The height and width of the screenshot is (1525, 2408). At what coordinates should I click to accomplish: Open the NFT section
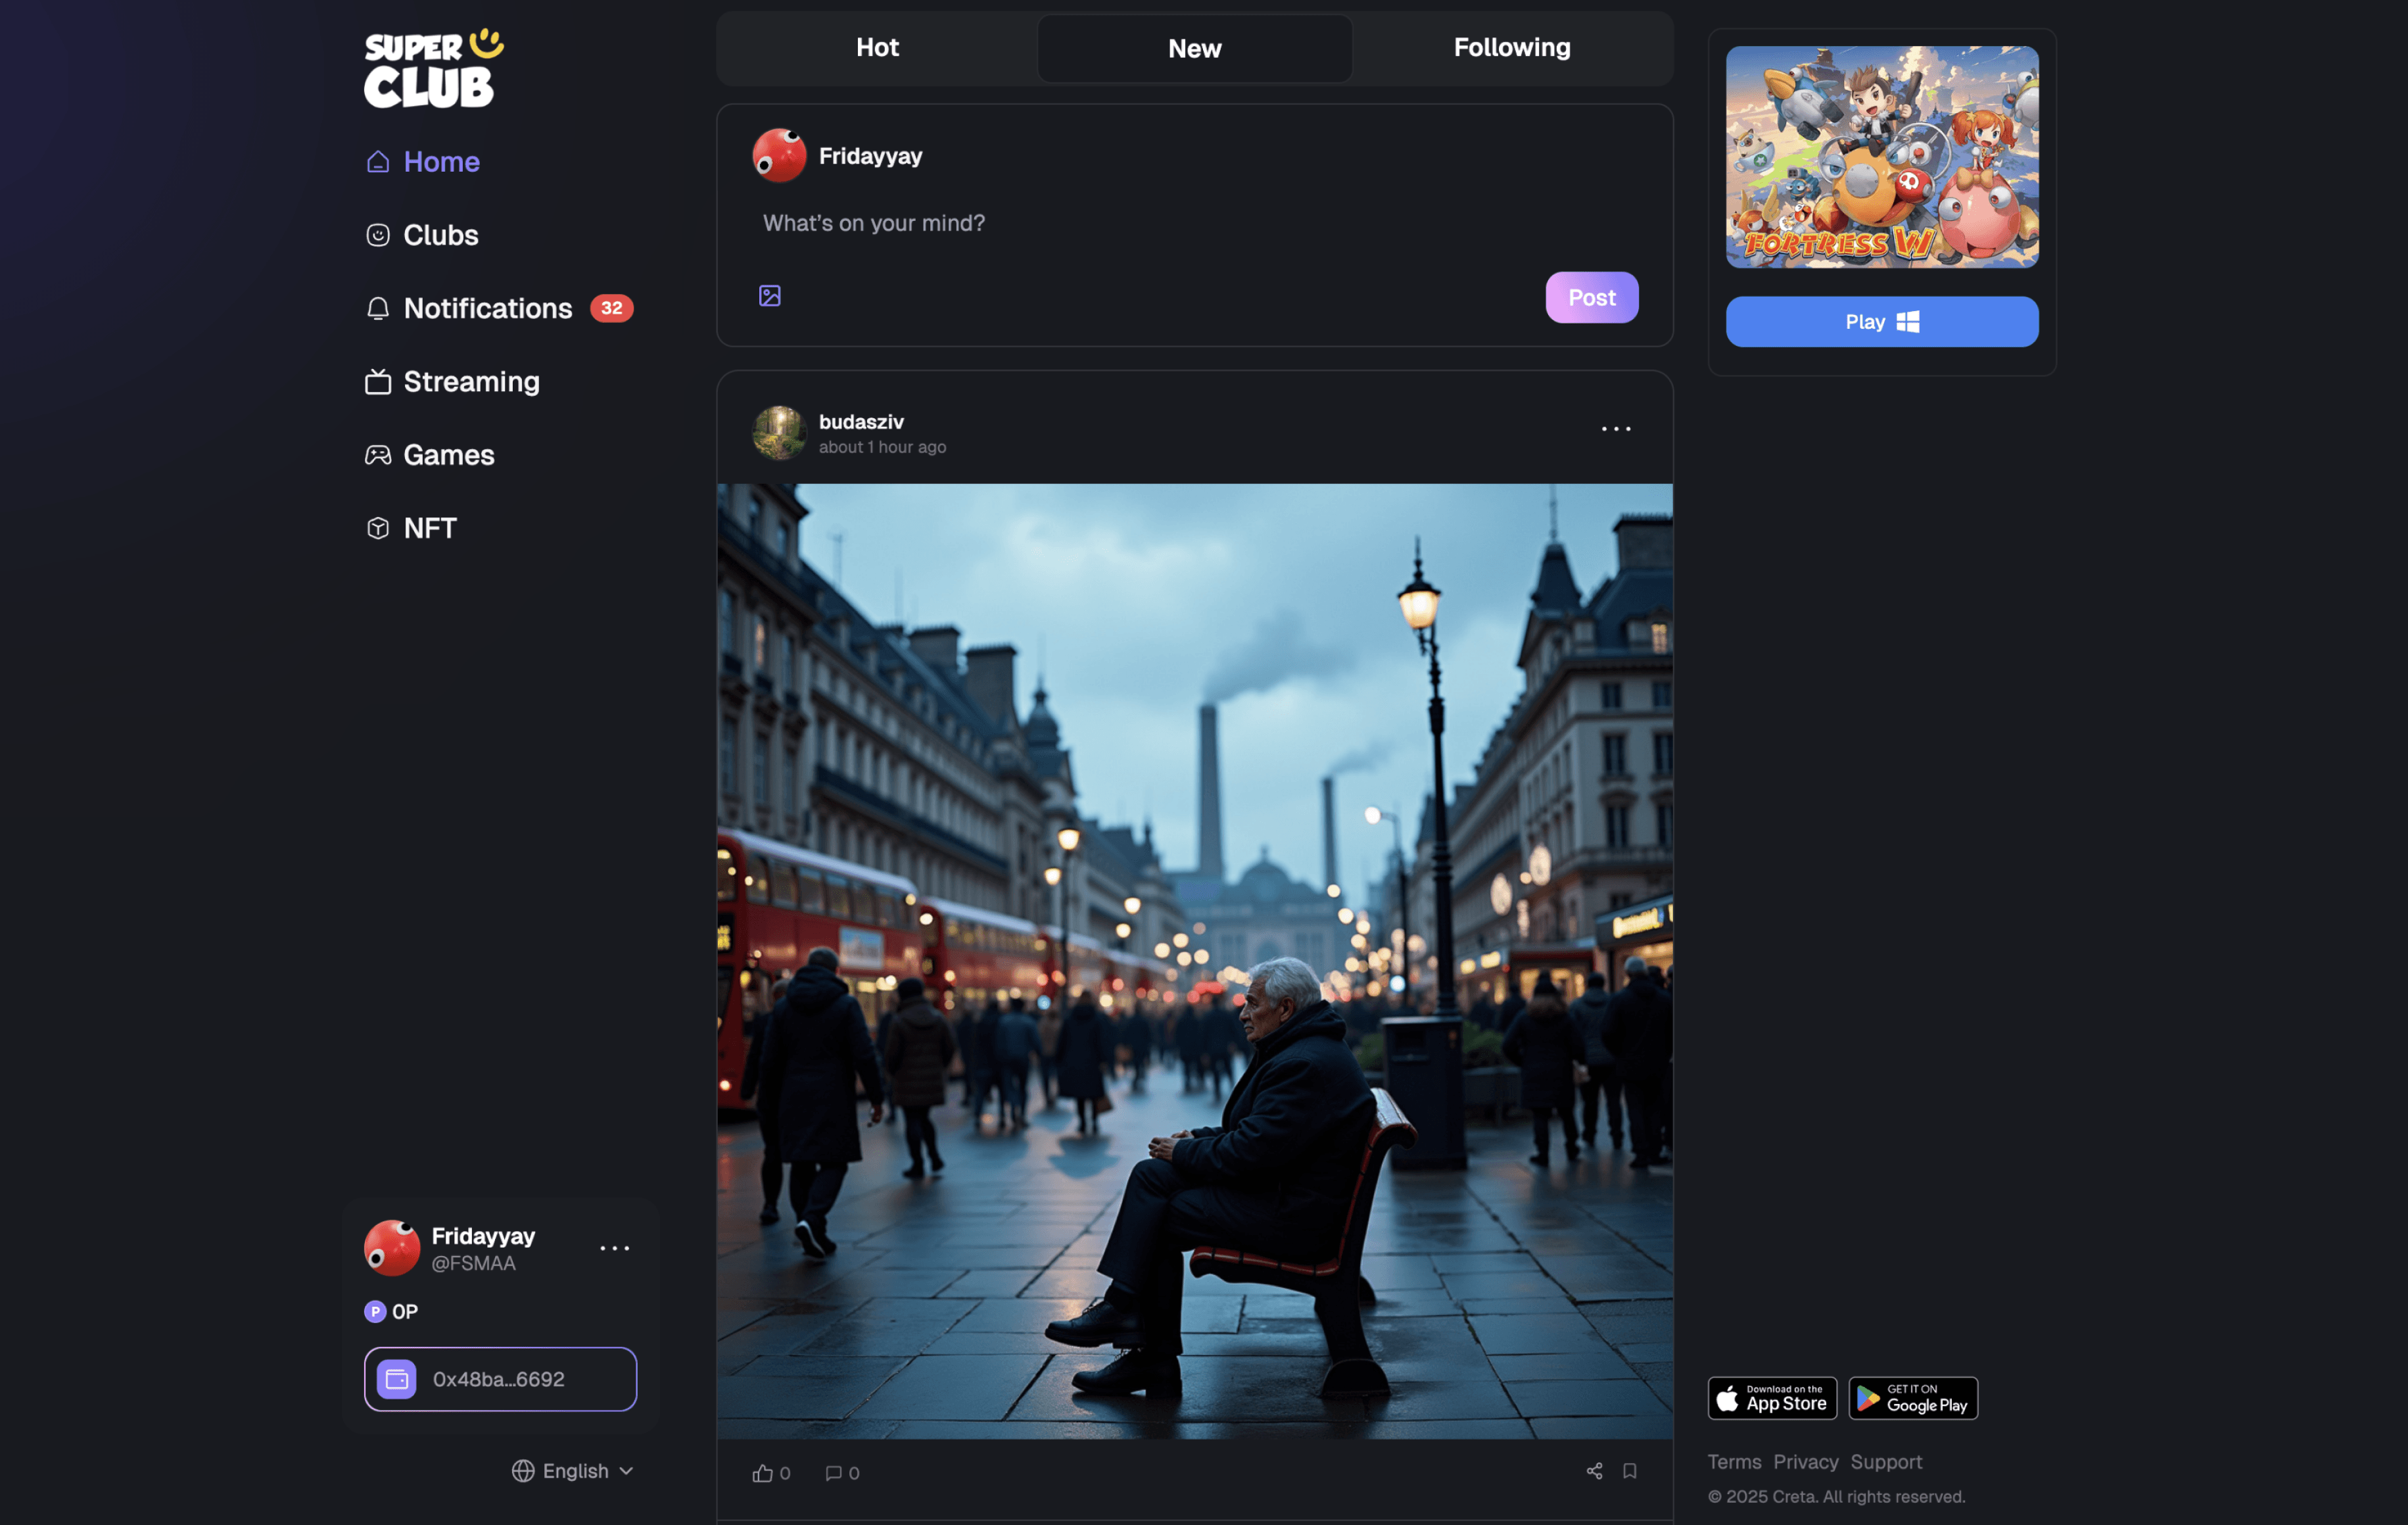tap(429, 527)
